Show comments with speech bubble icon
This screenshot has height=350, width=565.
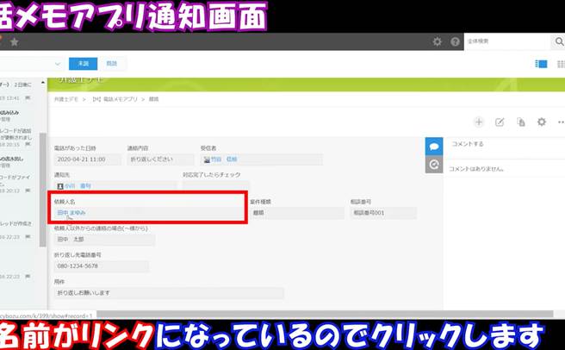point(434,147)
